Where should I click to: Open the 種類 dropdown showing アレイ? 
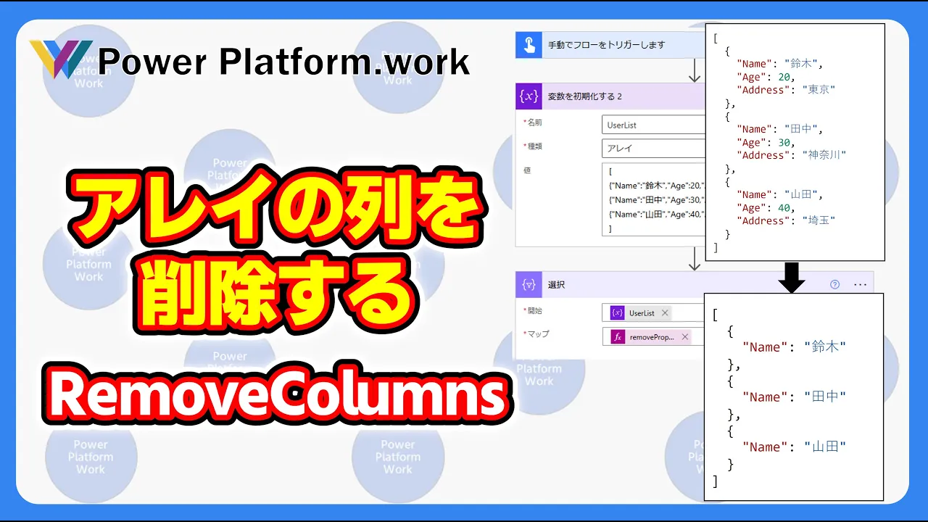click(x=653, y=148)
